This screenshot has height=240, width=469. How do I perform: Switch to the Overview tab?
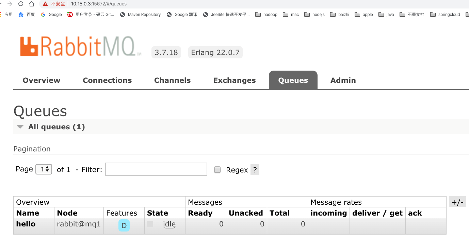(42, 80)
